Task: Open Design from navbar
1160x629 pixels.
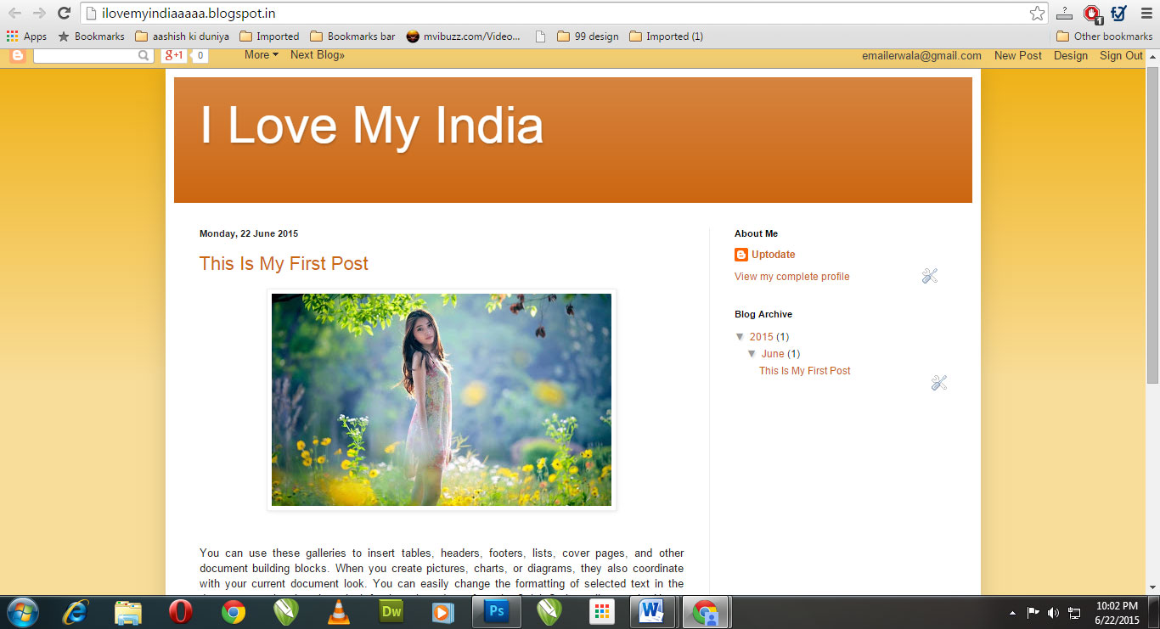Action: coord(1071,56)
